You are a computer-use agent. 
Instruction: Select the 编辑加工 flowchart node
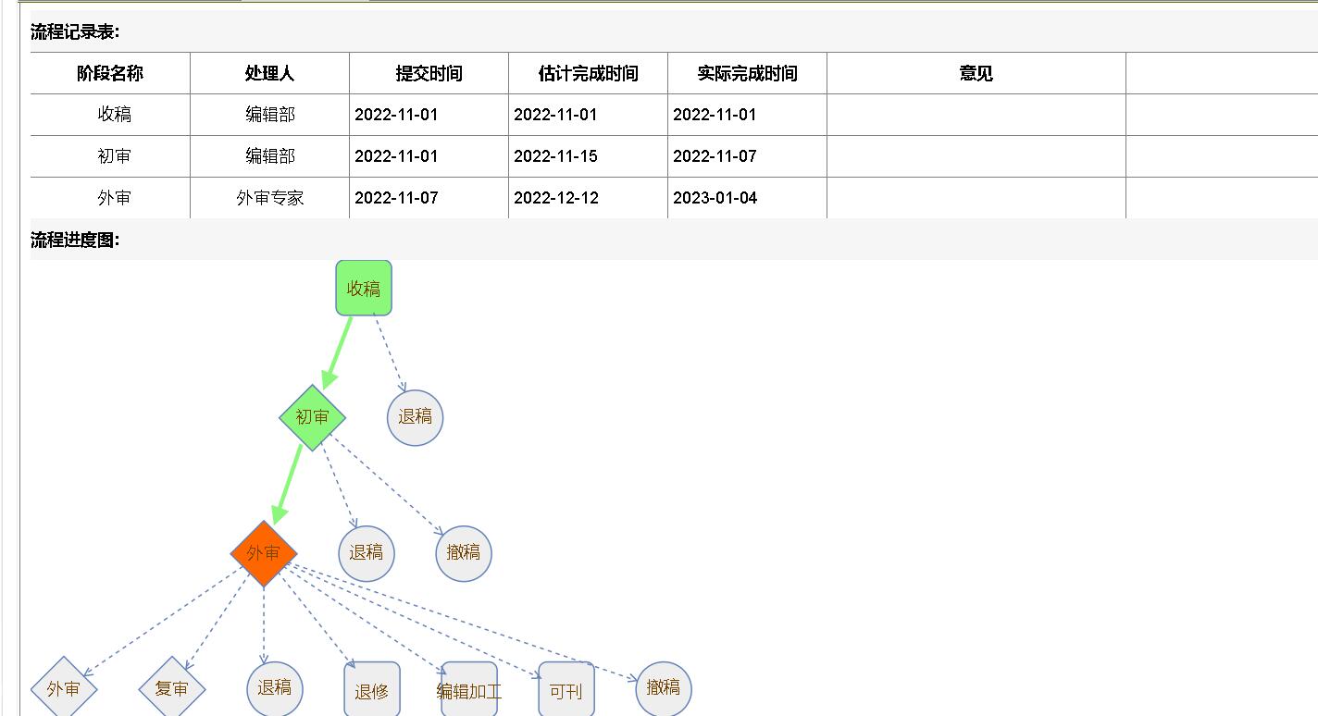click(x=469, y=690)
